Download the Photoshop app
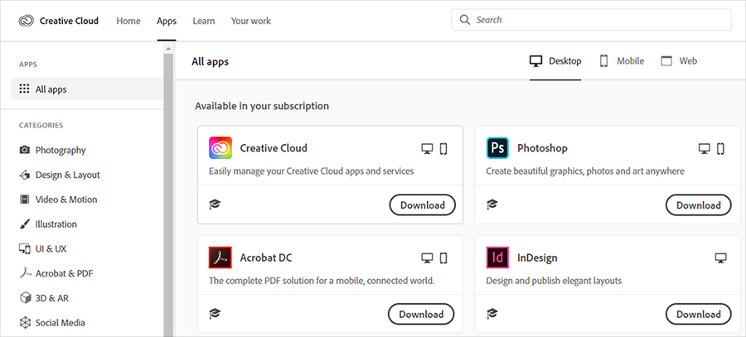The image size is (746, 337). [698, 205]
